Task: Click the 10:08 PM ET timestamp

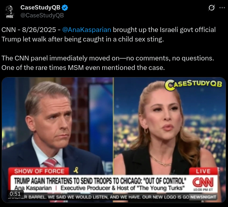Action: coord(203,190)
